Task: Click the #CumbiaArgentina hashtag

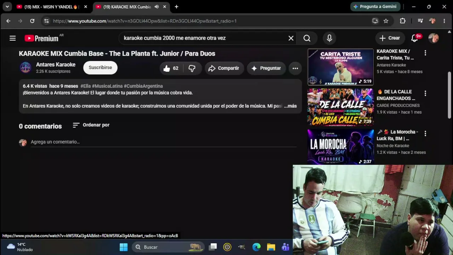Action: coord(143,86)
